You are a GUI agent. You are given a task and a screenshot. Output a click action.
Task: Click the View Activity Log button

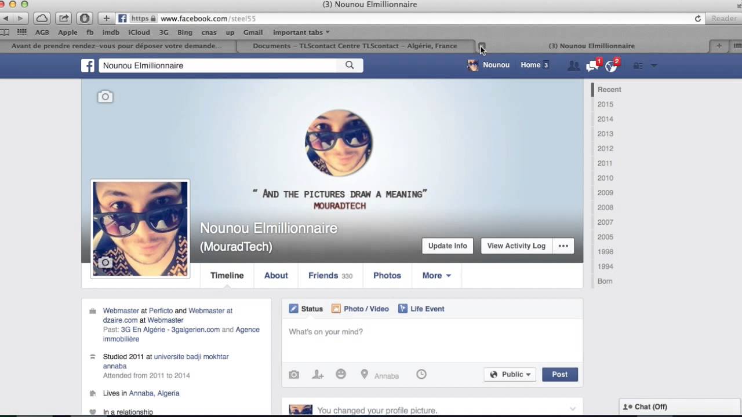coord(517,246)
